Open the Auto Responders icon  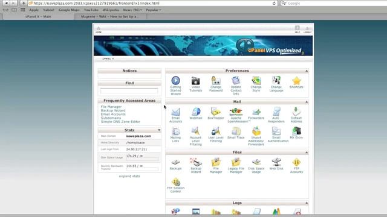pos(276,112)
